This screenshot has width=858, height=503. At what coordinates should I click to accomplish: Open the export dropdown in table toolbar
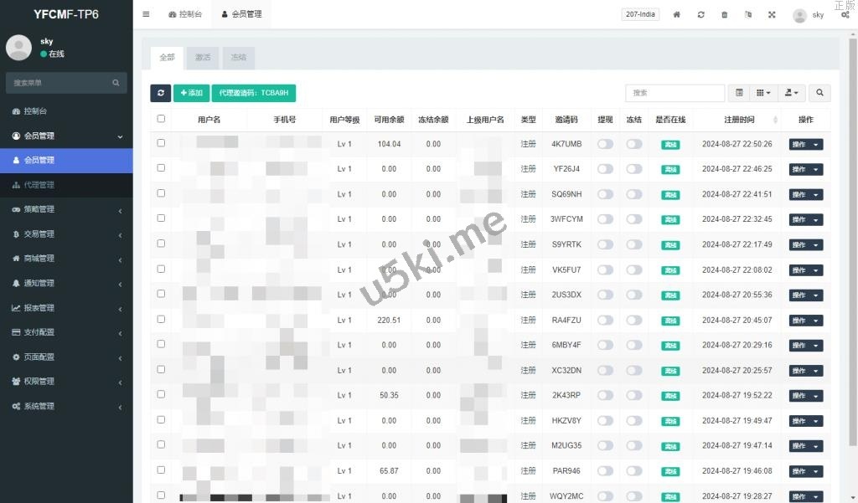coord(791,93)
